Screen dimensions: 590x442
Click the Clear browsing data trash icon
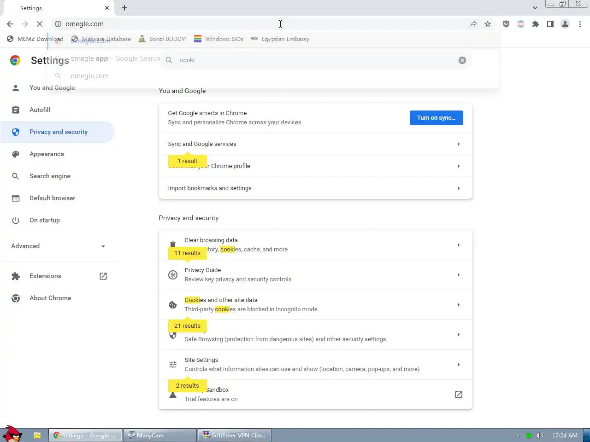tap(173, 244)
